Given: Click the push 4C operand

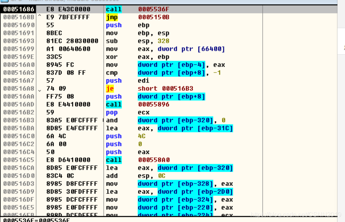Looking at the screenshot, I should (141, 136).
